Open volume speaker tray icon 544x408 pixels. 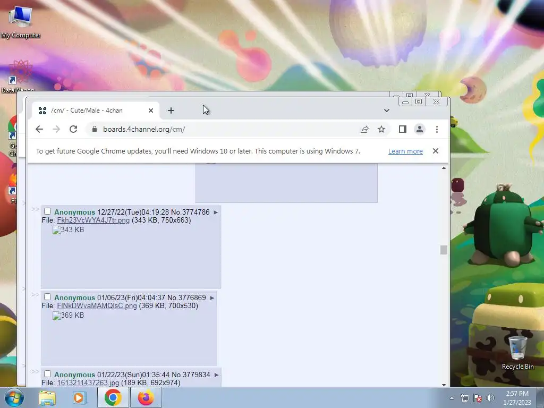(490, 398)
